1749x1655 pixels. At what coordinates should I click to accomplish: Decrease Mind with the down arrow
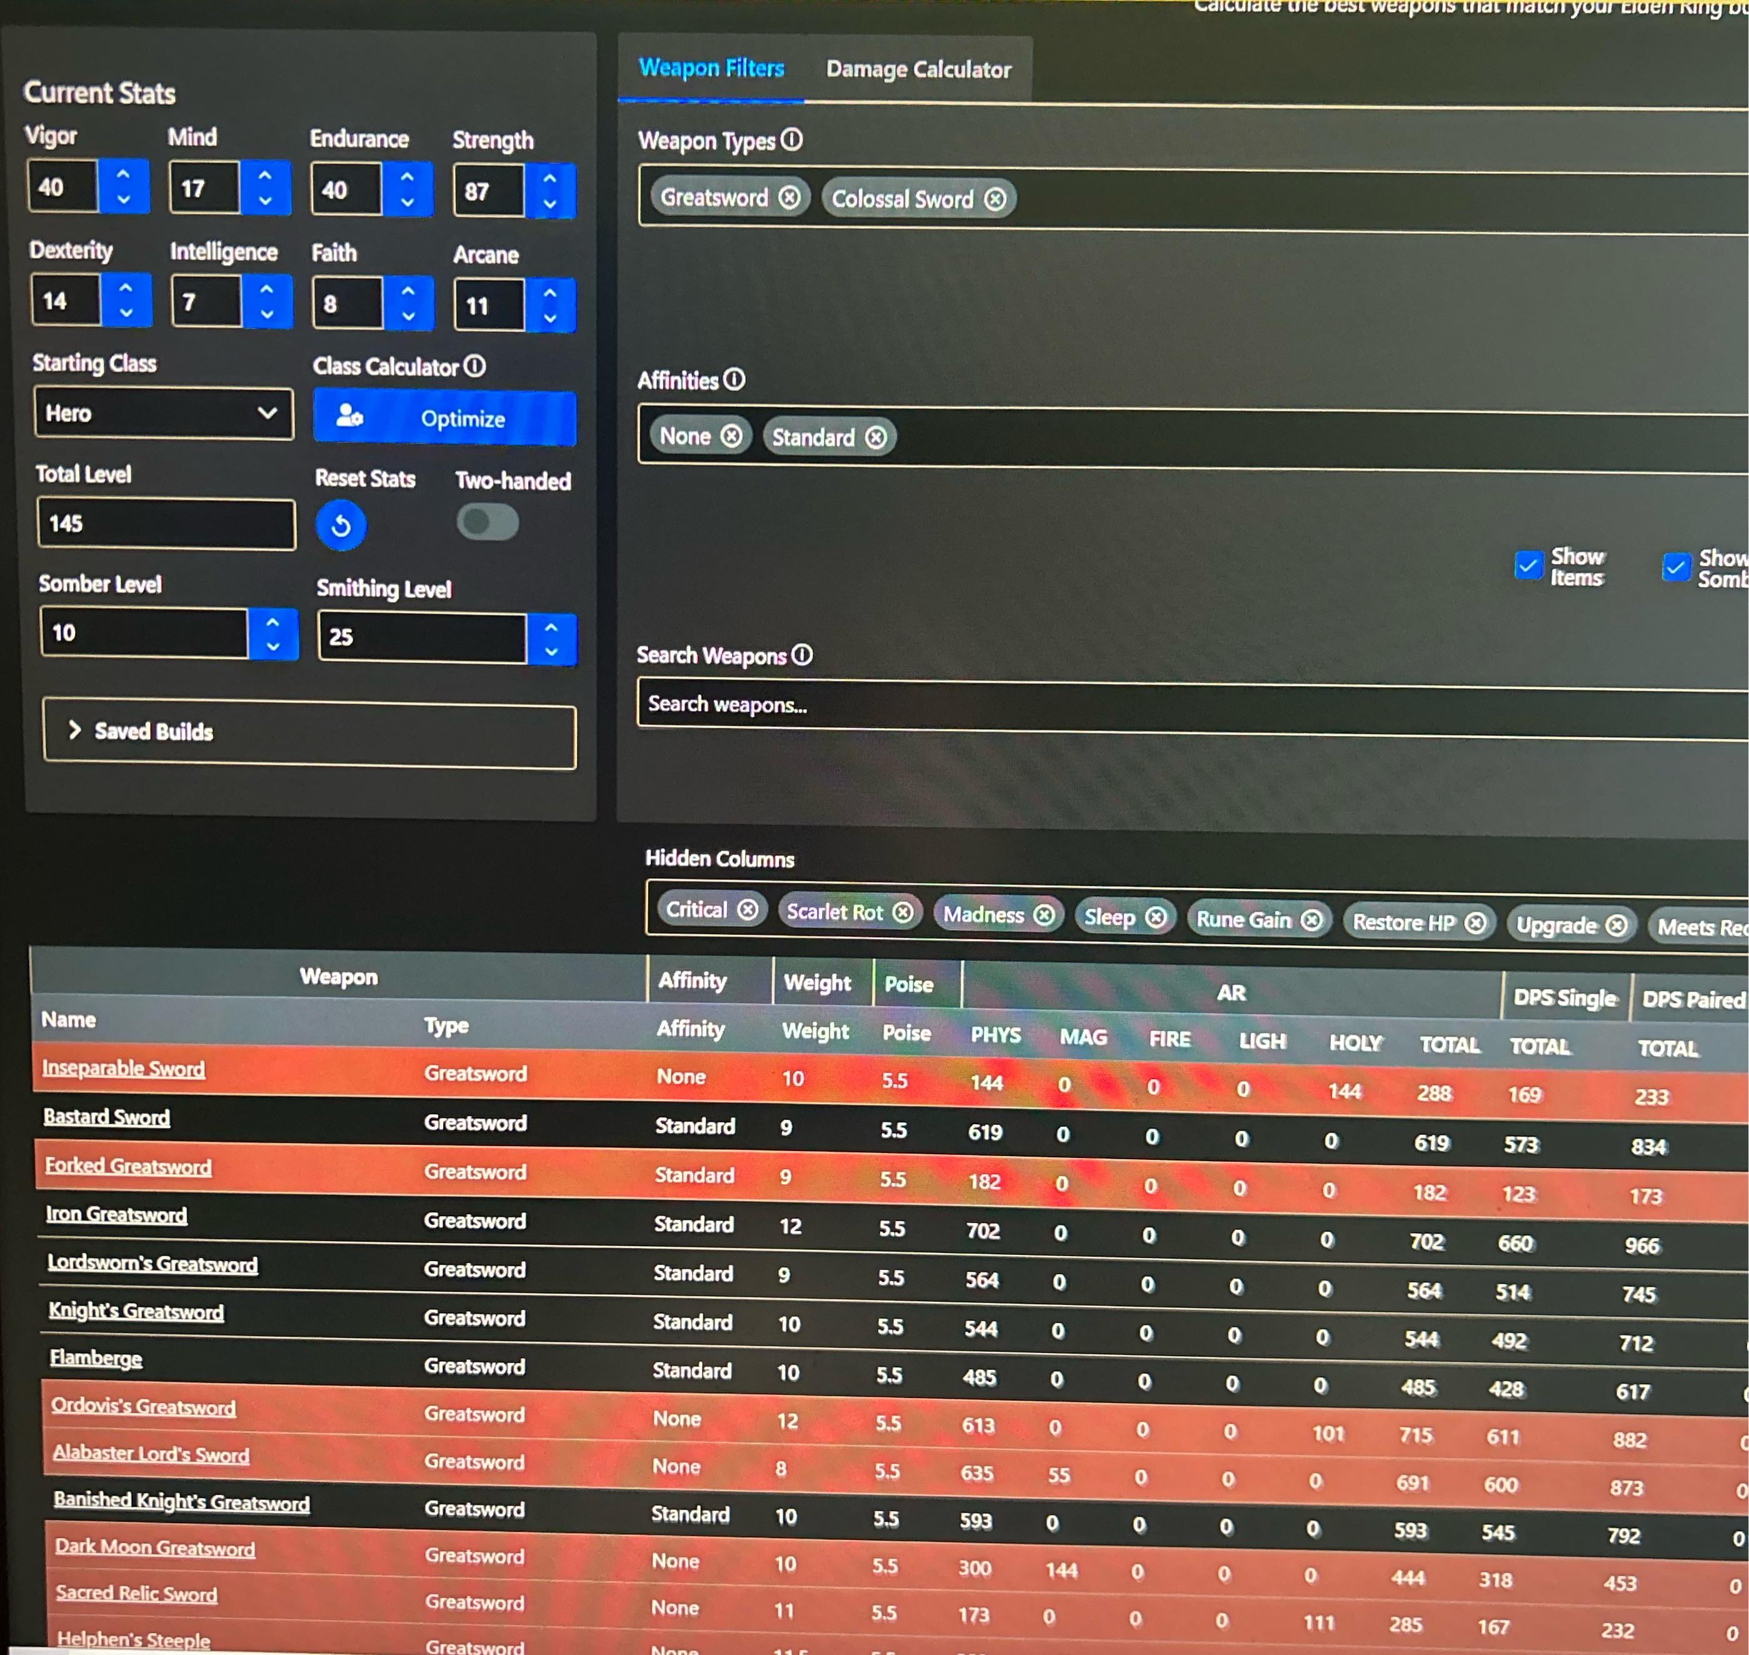pyautogui.click(x=266, y=201)
